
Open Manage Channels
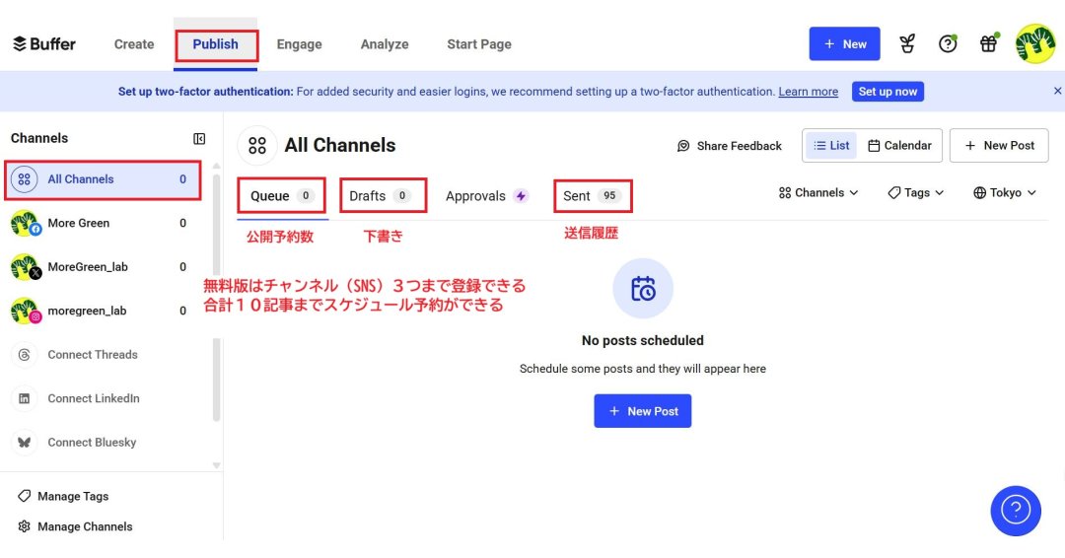tap(75, 526)
